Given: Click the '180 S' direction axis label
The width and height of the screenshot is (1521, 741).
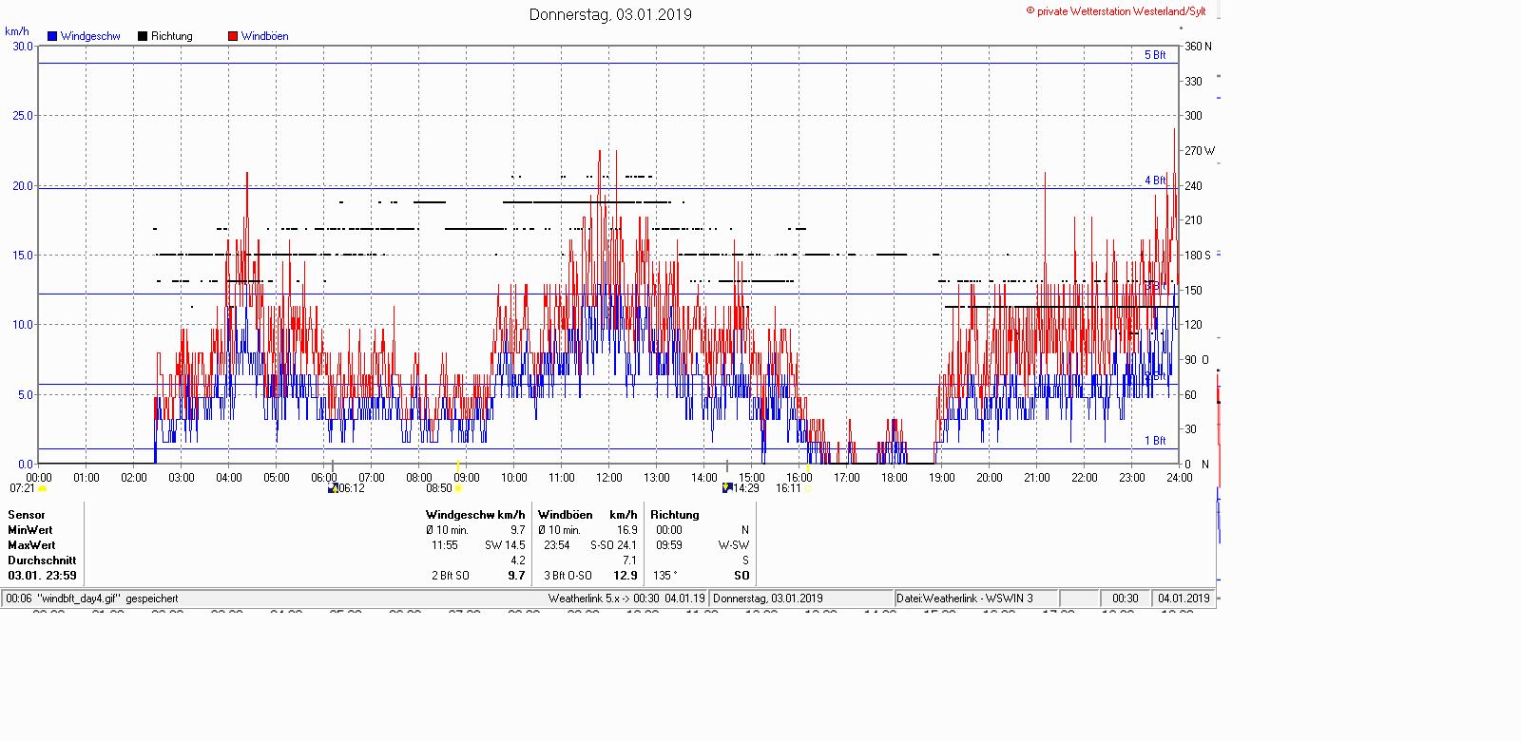Looking at the screenshot, I should (x=1198, y=256).
